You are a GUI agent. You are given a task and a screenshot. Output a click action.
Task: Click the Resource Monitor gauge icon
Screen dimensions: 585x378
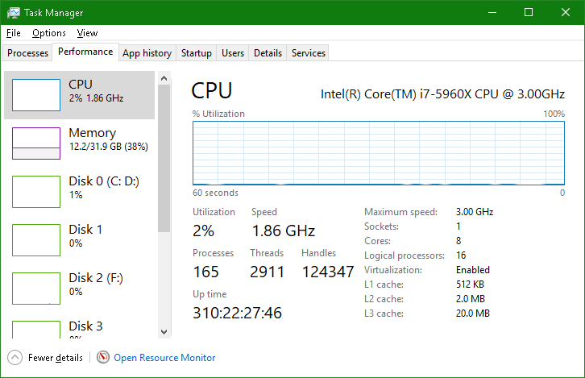(103, 357)
